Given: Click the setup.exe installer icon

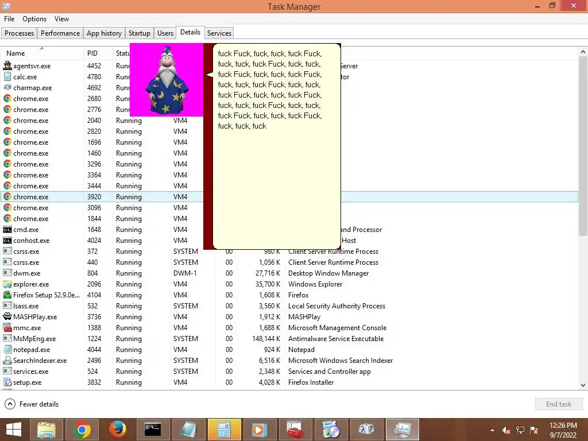Looking at the screenshot, I should pos(7,382).
